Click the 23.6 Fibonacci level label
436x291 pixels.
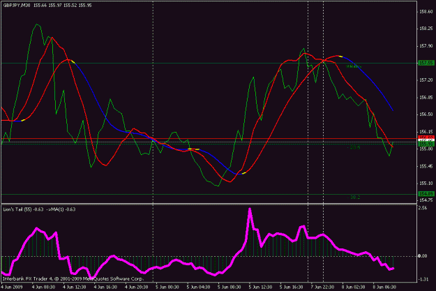(354, 147)
